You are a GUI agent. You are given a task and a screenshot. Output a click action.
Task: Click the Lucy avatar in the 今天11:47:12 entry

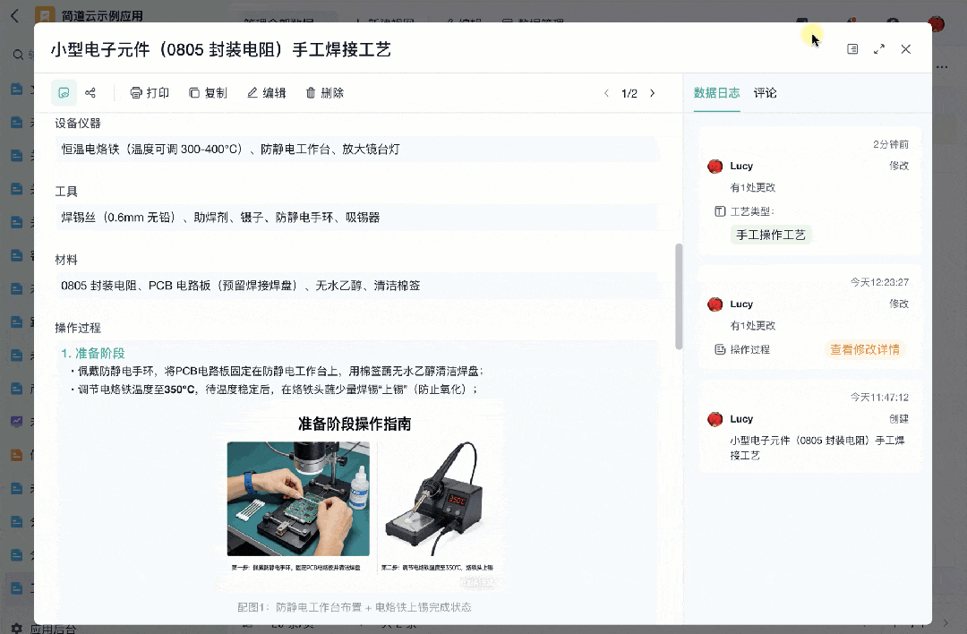(x=715, y=419)
